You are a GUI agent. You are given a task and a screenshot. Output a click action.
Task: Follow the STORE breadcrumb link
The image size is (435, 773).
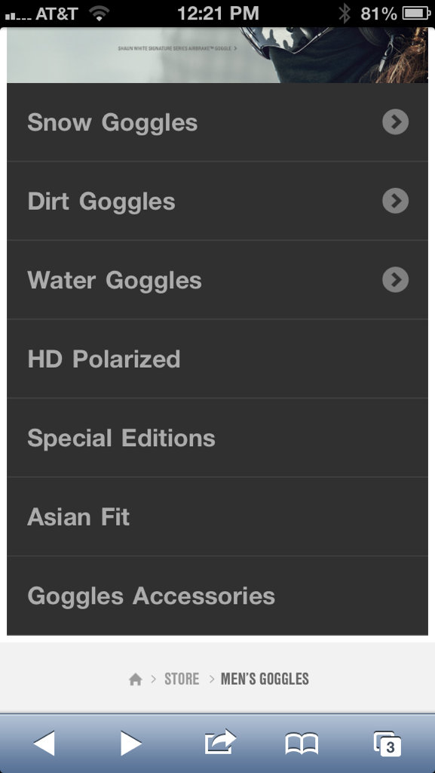(182, 679)
